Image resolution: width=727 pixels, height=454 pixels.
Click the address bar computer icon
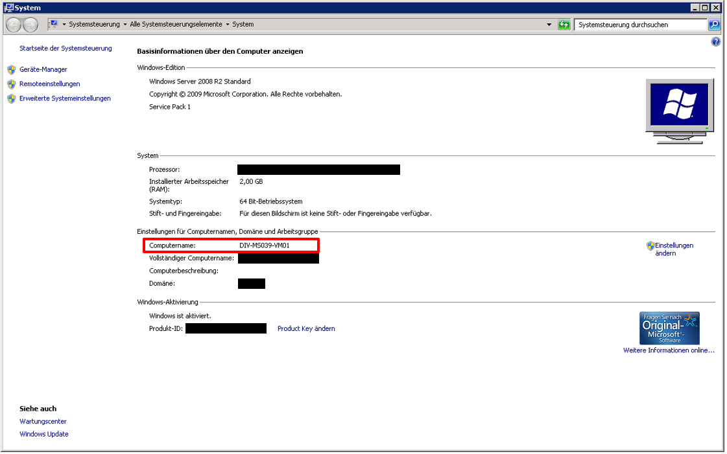tap(54, 24)
